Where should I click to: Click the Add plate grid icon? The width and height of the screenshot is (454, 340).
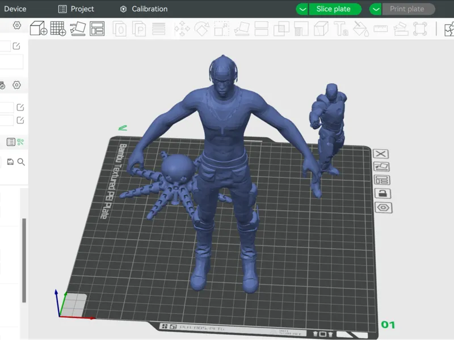(x=58, y=28)
